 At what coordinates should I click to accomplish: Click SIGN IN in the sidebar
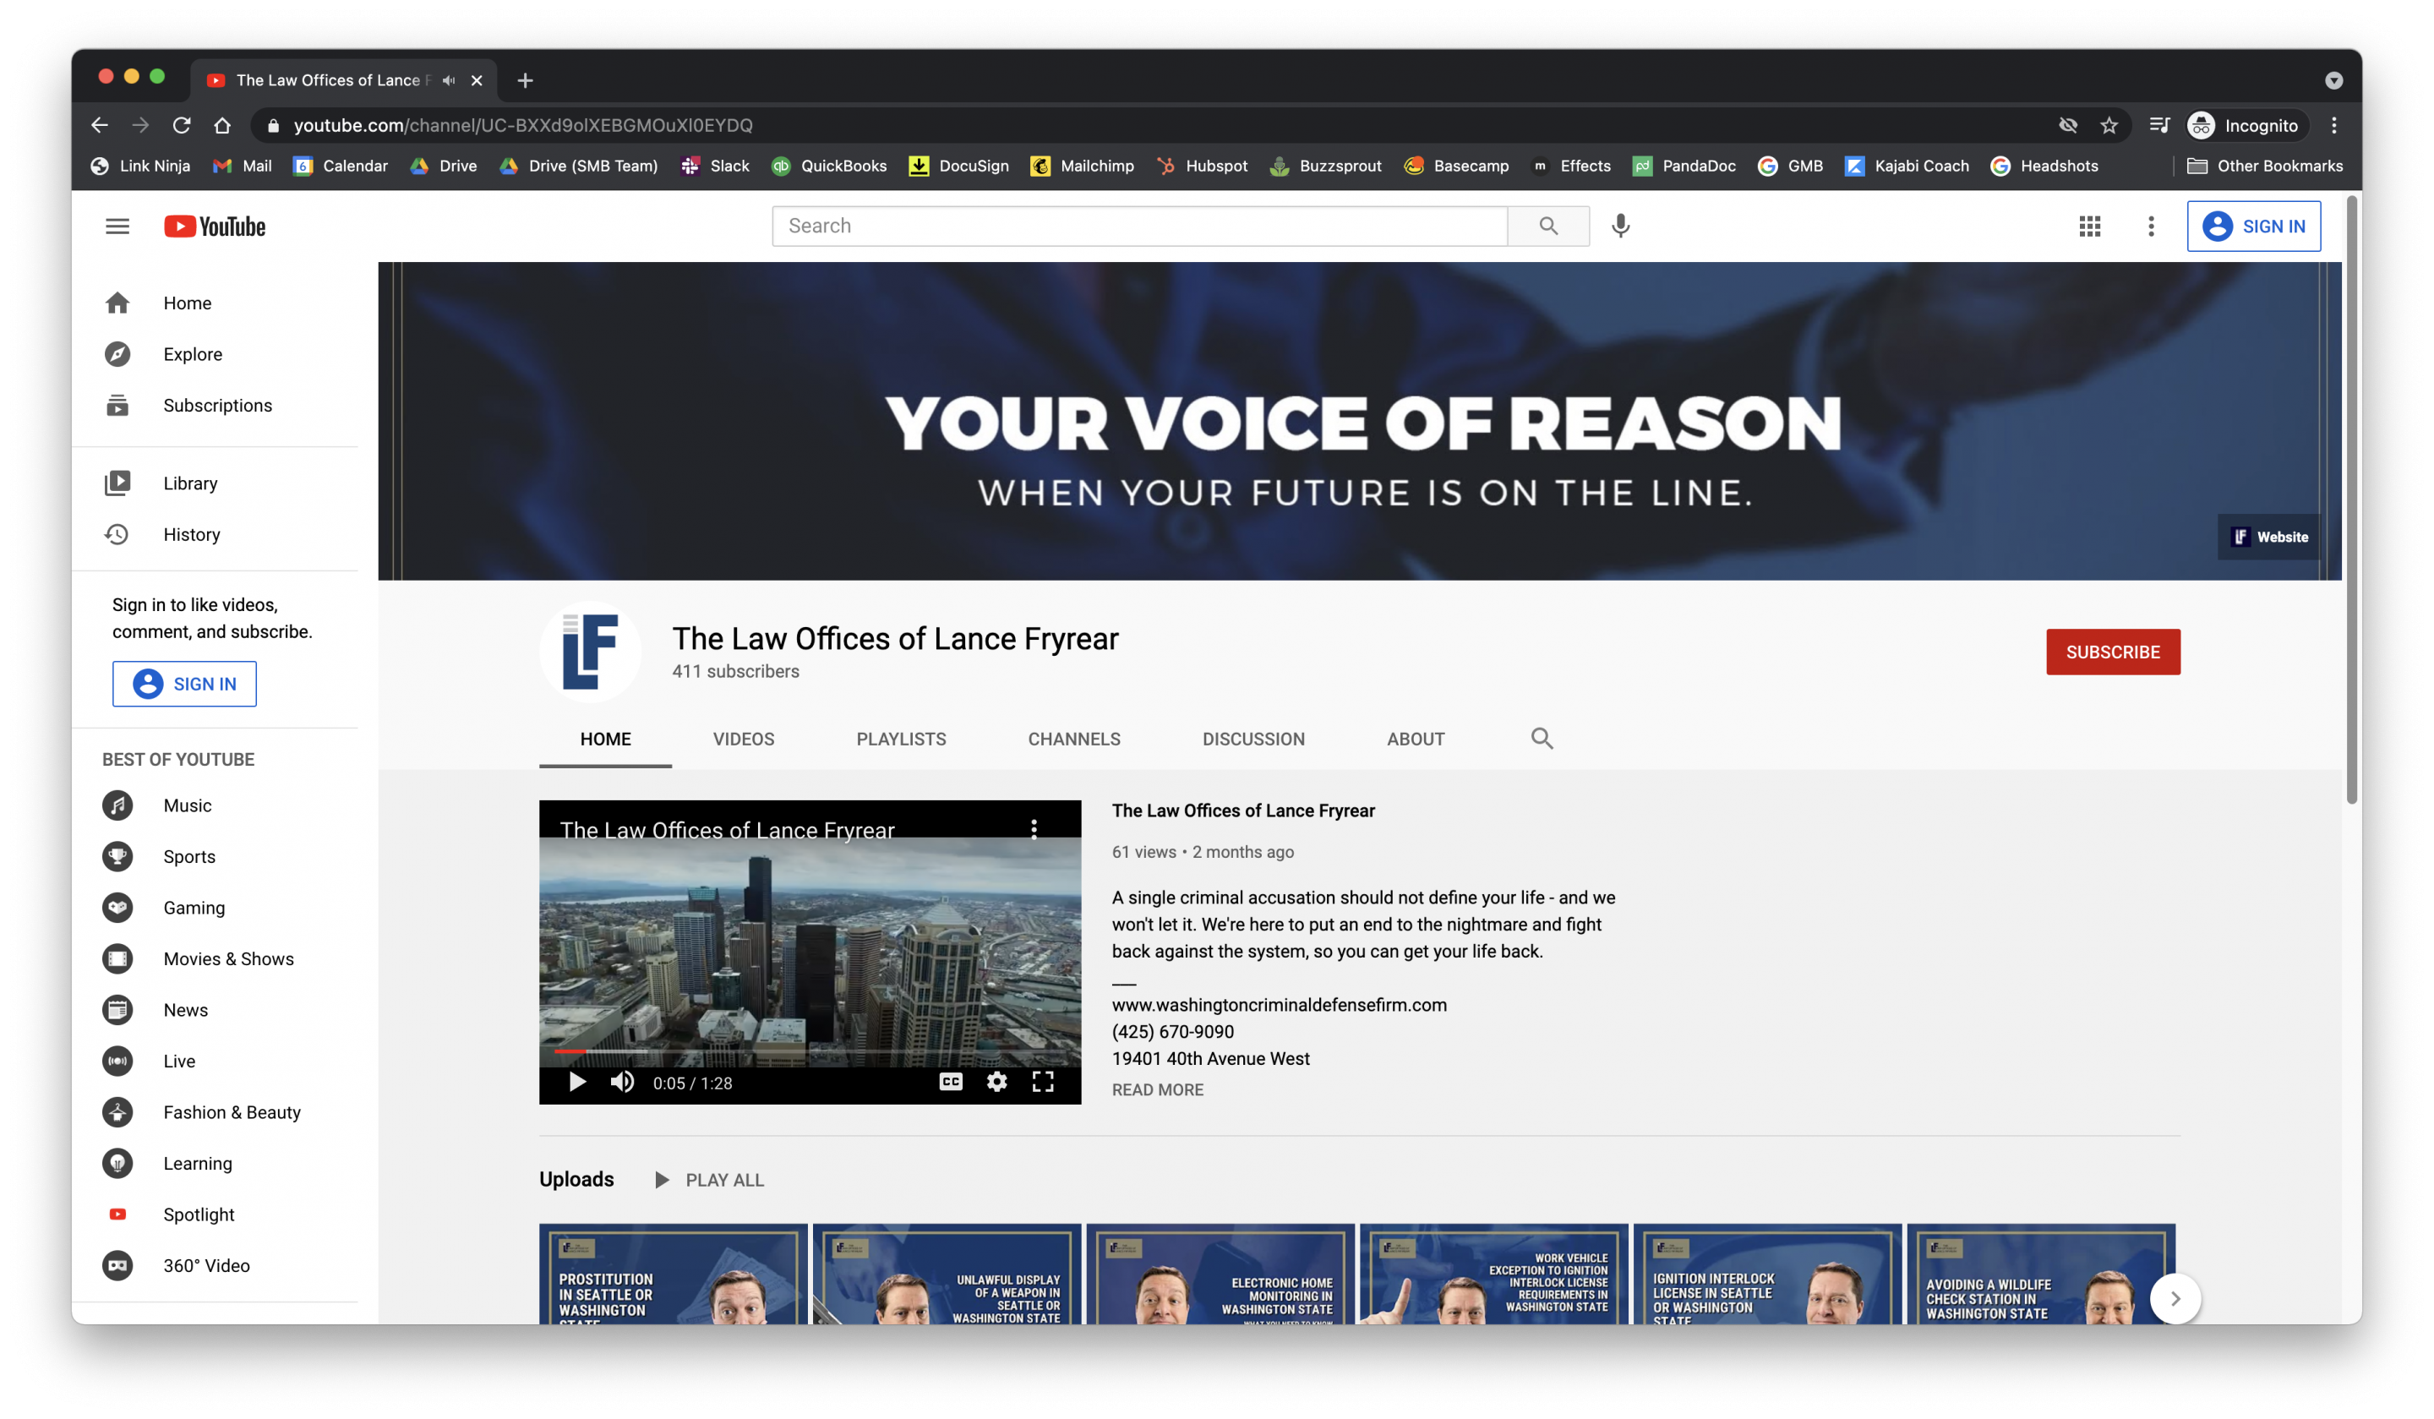tap(184, 684)
